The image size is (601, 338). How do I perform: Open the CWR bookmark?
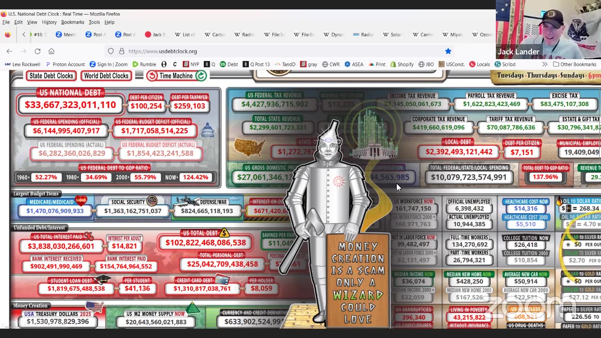[331, 64]
